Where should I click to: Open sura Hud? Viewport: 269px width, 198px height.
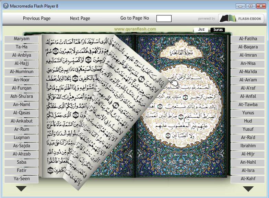[248, 121]
